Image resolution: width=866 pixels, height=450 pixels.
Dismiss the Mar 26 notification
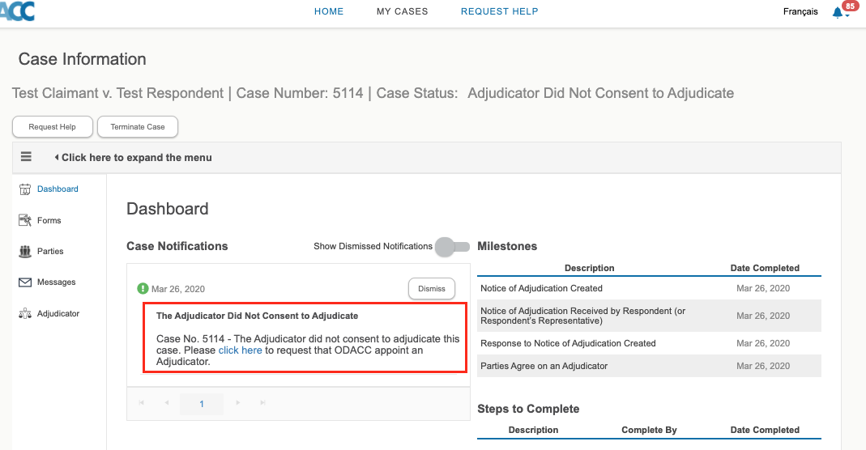point(431,289)
